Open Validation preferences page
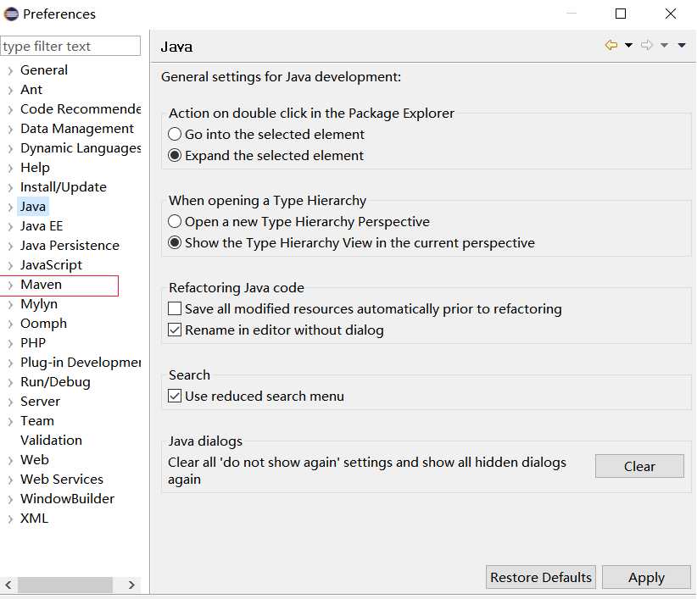 click(51, 440)
